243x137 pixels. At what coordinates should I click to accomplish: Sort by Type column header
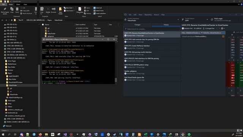click(100, 24)
